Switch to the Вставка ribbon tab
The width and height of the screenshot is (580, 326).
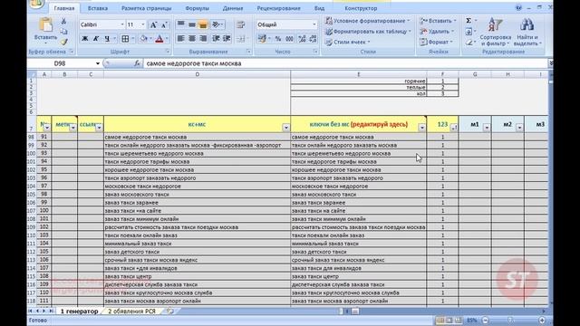coord(98,8)
